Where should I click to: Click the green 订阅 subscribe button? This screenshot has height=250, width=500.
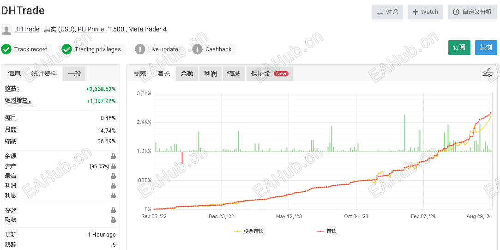click(x=459, y=48)
